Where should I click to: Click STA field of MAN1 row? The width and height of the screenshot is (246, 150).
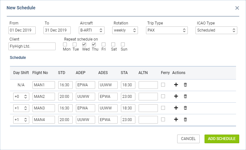tap(128, 85)
